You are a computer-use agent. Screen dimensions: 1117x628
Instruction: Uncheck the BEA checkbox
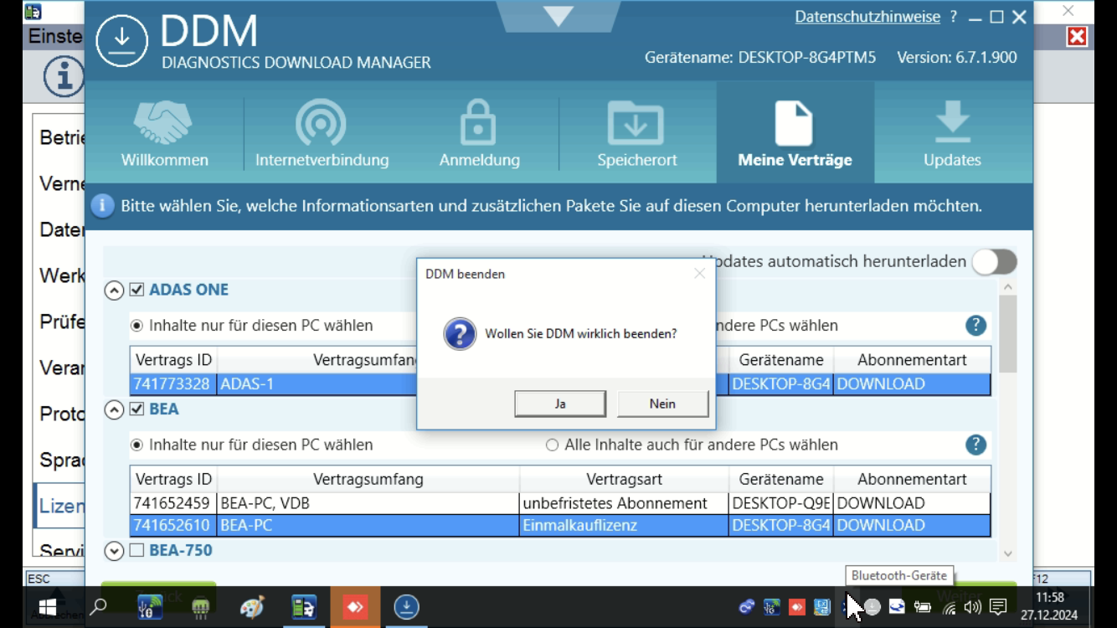[x=137, y=409]
